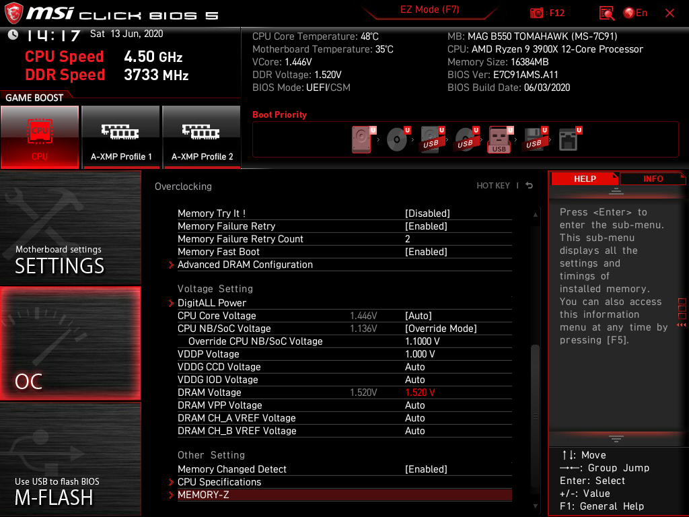Image resolution: width=689 pixels, height=517 pixels.
Task: Click the 'CPU Speed' 4.50 GHz readout
Action: [x=104, y=57]
